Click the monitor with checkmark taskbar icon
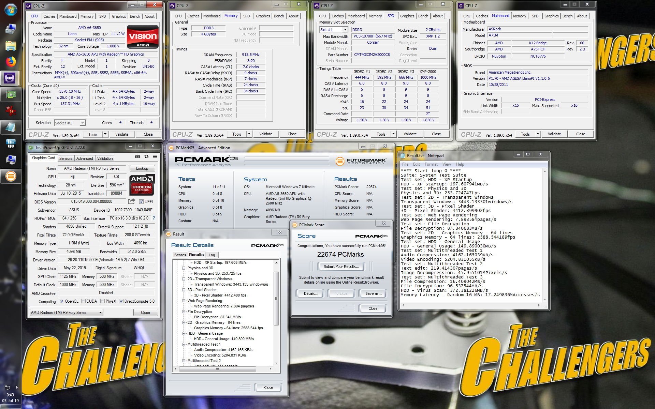 11,160
